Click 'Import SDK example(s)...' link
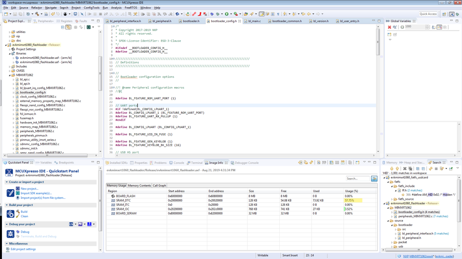This screenshot has height=259, width=462. point(36,193)
